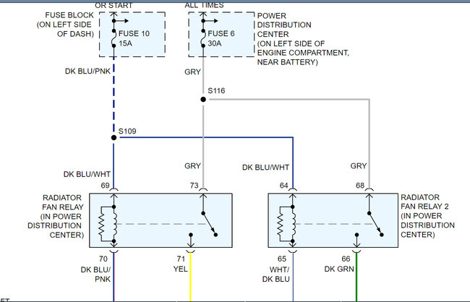The width and height of the screenshot is (470, 302).
Task: Click the DK BLU/PNK label under pin 70
Action: [95, 274]
